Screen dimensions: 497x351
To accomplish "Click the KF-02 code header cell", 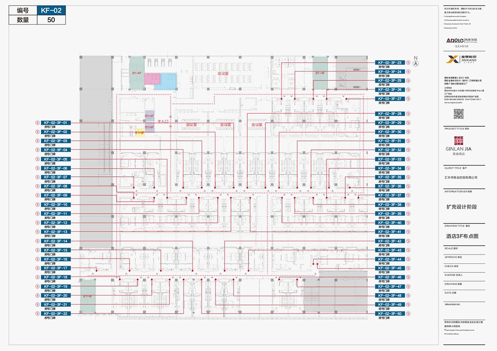I will point(50,10).
